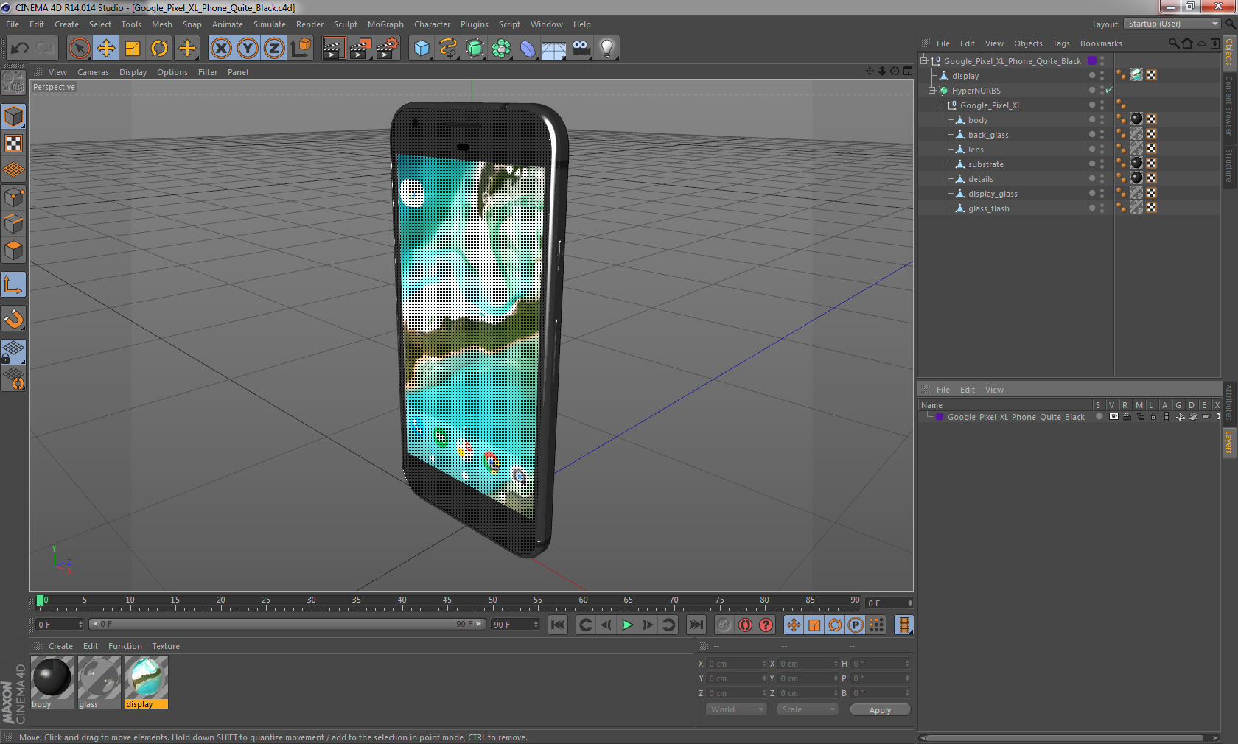The image size is (1238, 744).
Task: Toggle X axis lock
Action: (220, 49)
